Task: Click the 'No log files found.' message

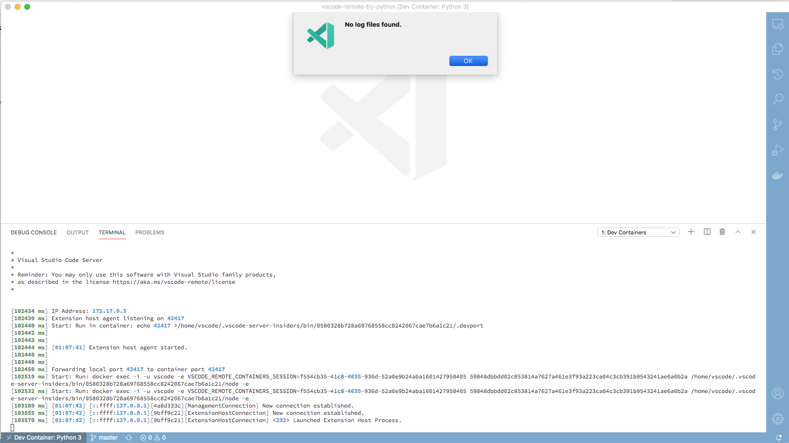Action: tap(373, 25)
